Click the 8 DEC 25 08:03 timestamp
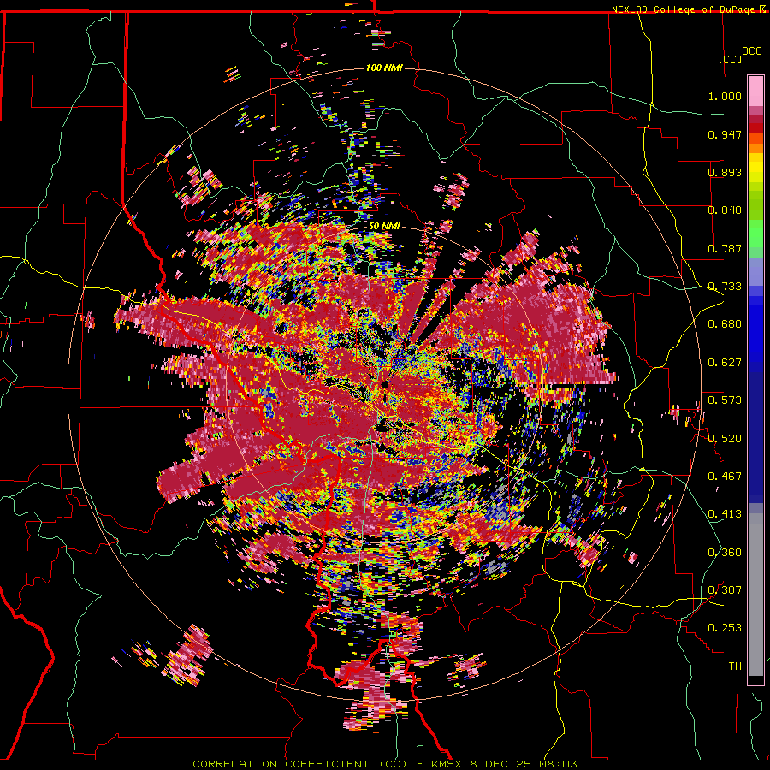Viewport: 770px width, 770px height. (x=524, y=764)
